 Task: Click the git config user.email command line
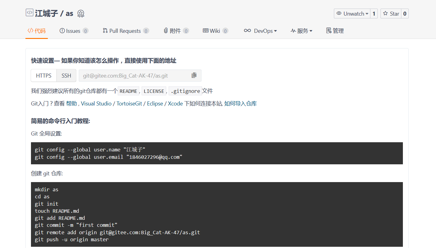[x=109, y=157]
